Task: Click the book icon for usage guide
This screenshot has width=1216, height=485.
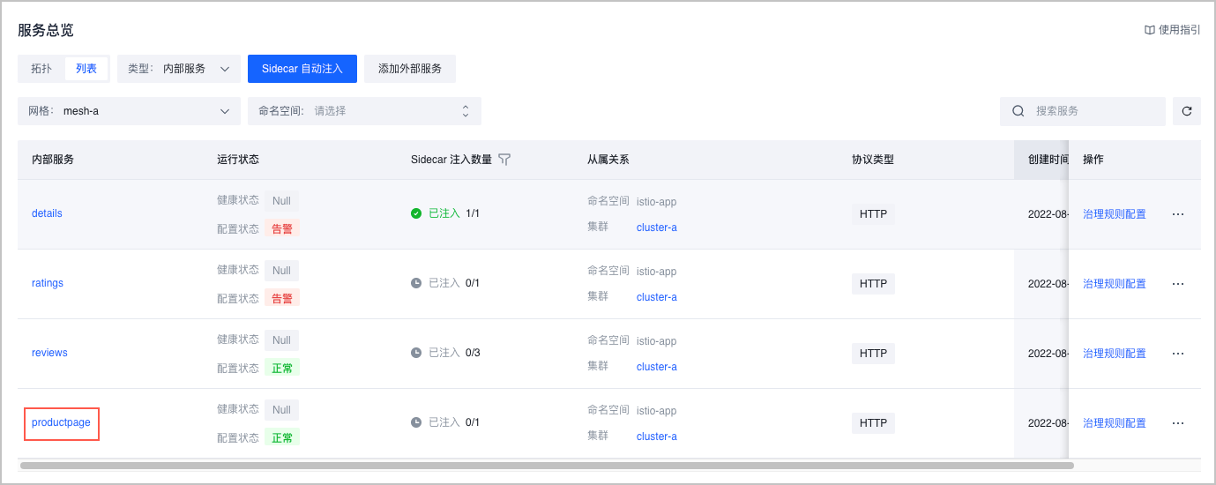Action: click(1149, 30)
